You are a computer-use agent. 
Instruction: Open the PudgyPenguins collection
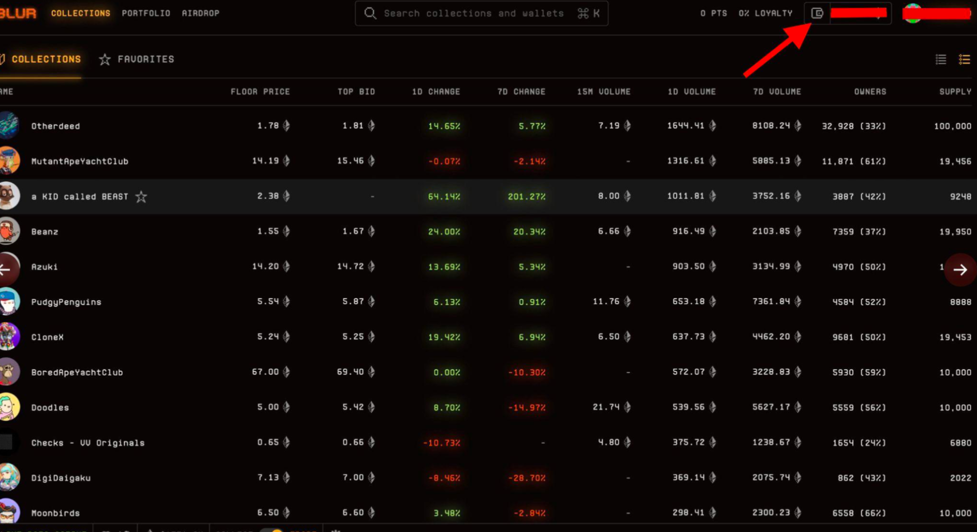66,302
